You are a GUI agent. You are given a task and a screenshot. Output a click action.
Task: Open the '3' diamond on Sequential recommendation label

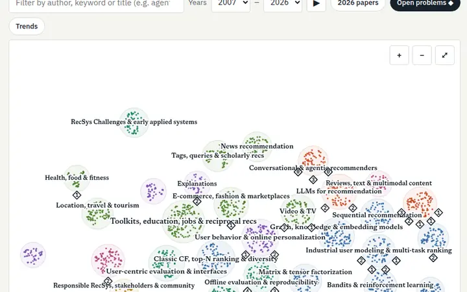(x=401, y=213)
